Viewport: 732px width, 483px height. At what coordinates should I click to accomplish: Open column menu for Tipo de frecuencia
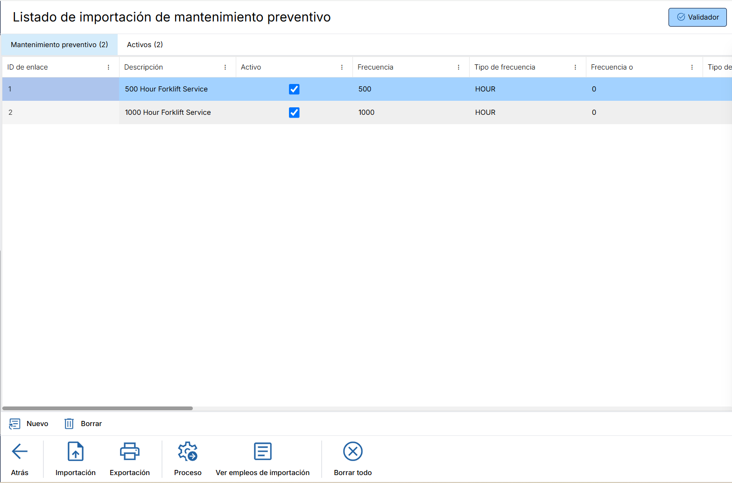(576, 67)
